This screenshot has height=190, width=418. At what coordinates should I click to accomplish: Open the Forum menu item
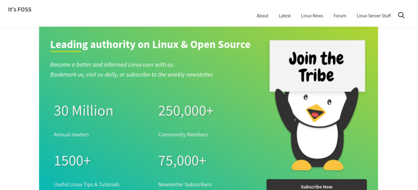coord(340,16)
